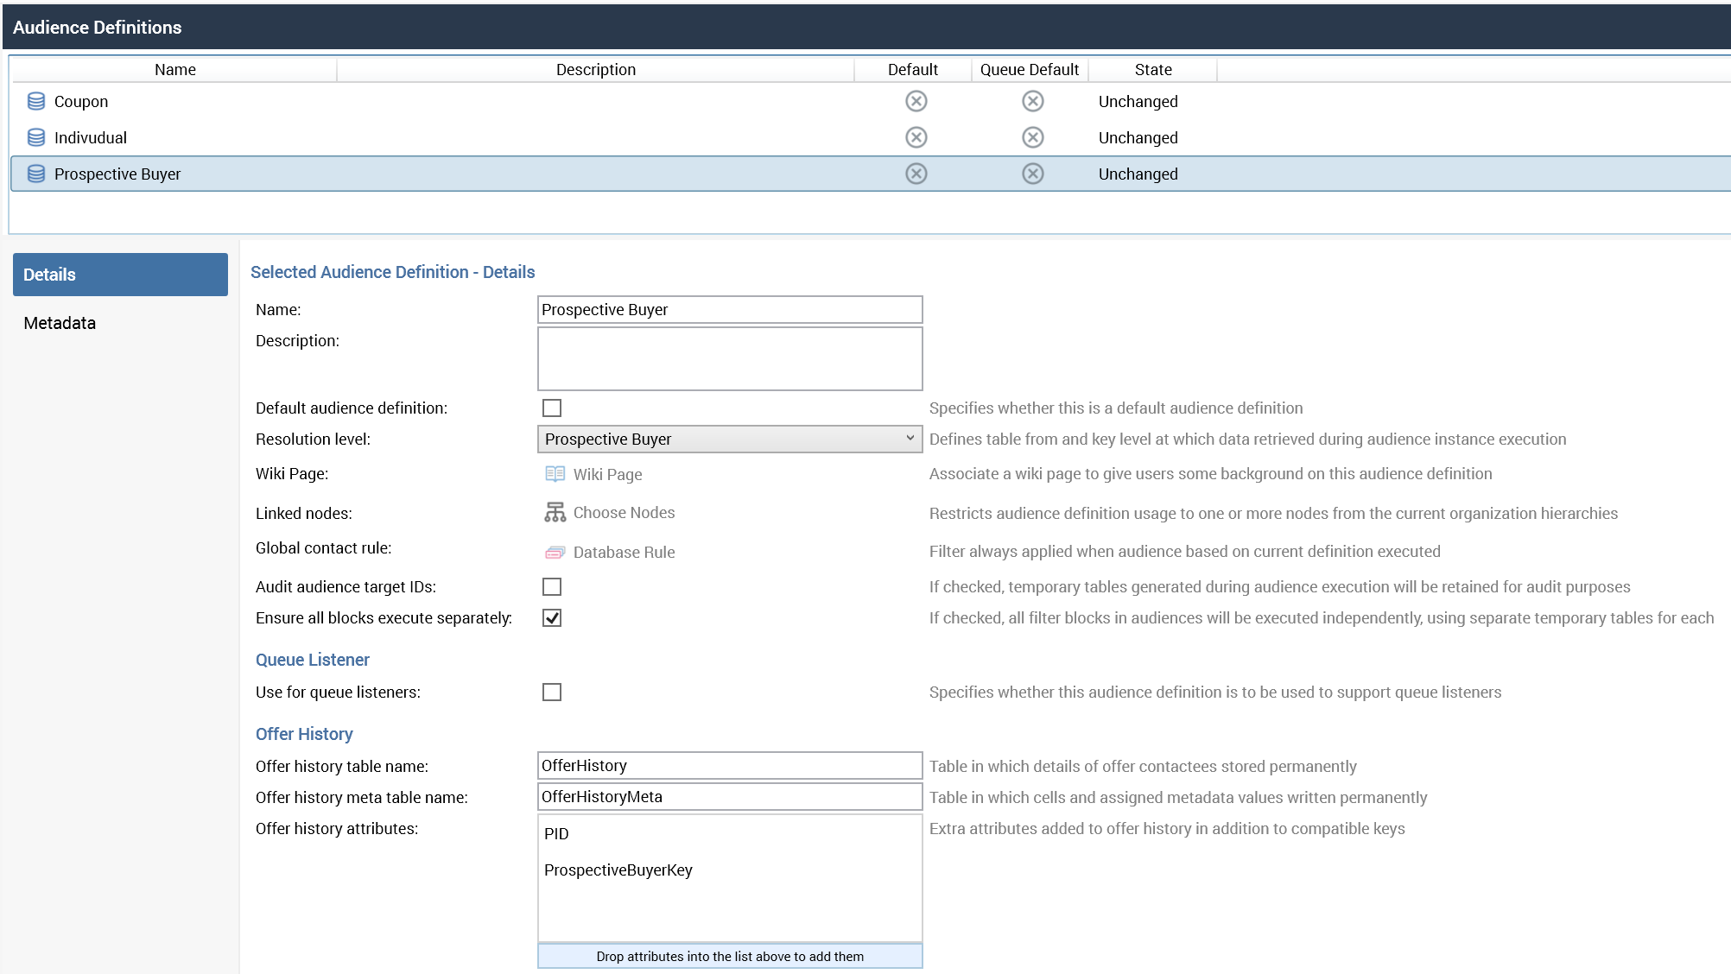1731x974 pixels.
Task: Enable the Default audience definition checkbox
Action: [552, 408]
